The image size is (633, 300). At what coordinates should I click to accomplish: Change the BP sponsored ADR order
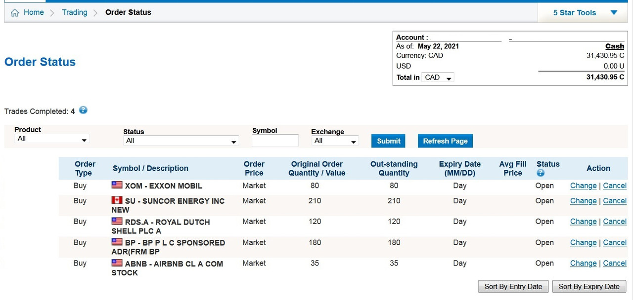583,242
